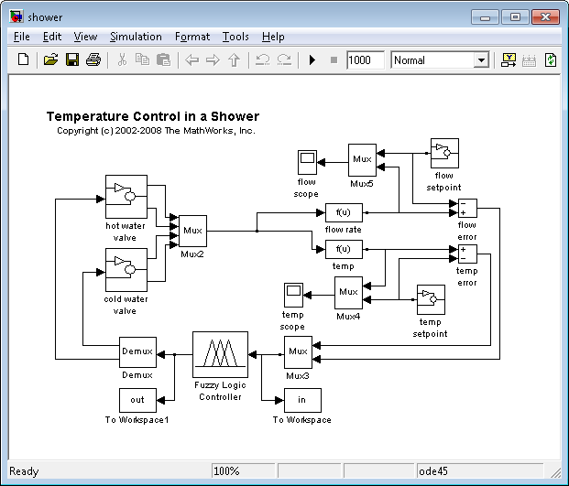The height and width of the screenshot is (486, 569).
Task: Click the title 'Temperature Control in a Shower'
Action: 153,116
